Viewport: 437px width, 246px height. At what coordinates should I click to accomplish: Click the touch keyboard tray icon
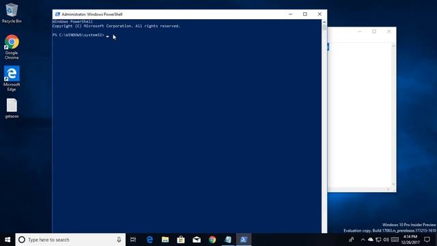coord(395,240)
